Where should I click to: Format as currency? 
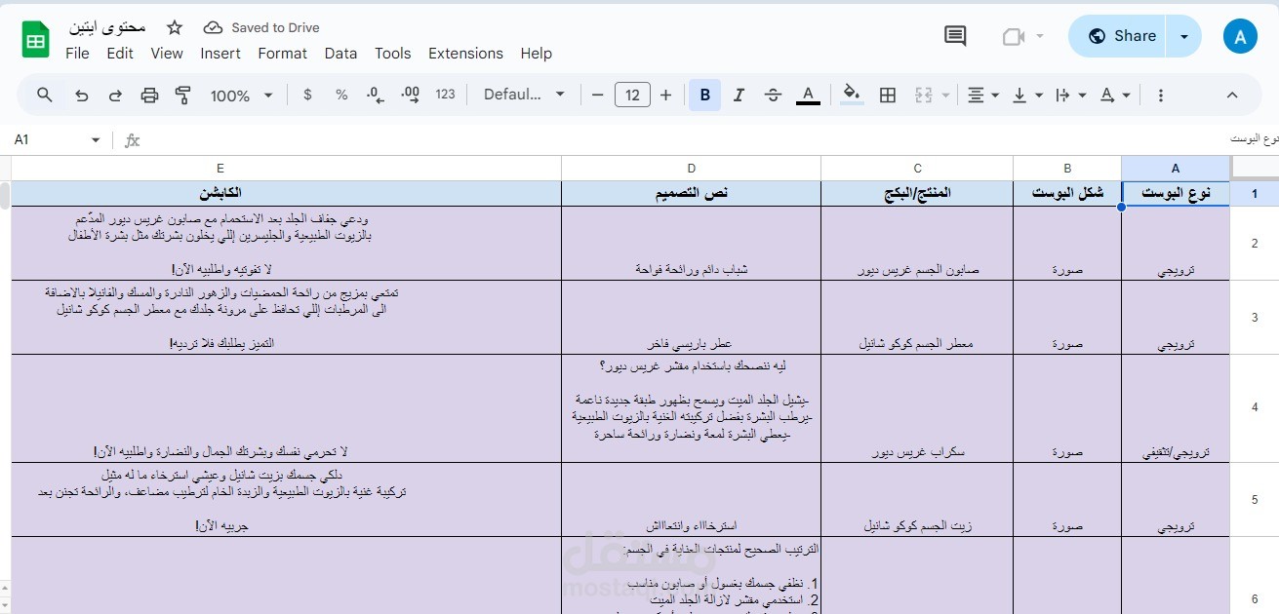tap(308, 95)
